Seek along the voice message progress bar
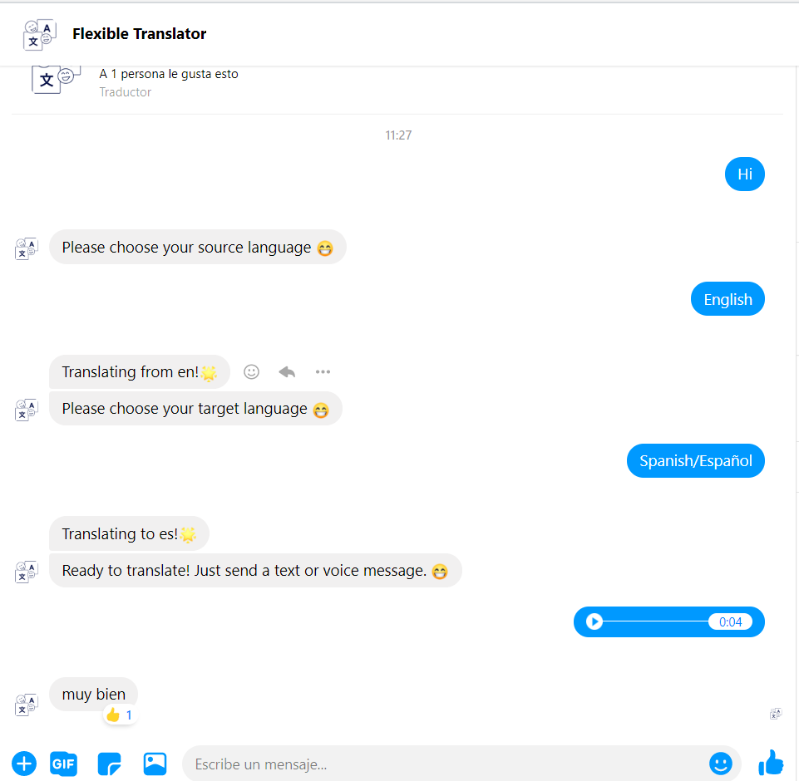The image size is (799, 781). (x=655, y=621)
